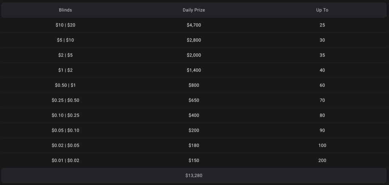Select the $1,400 daily prize cell

194,70
